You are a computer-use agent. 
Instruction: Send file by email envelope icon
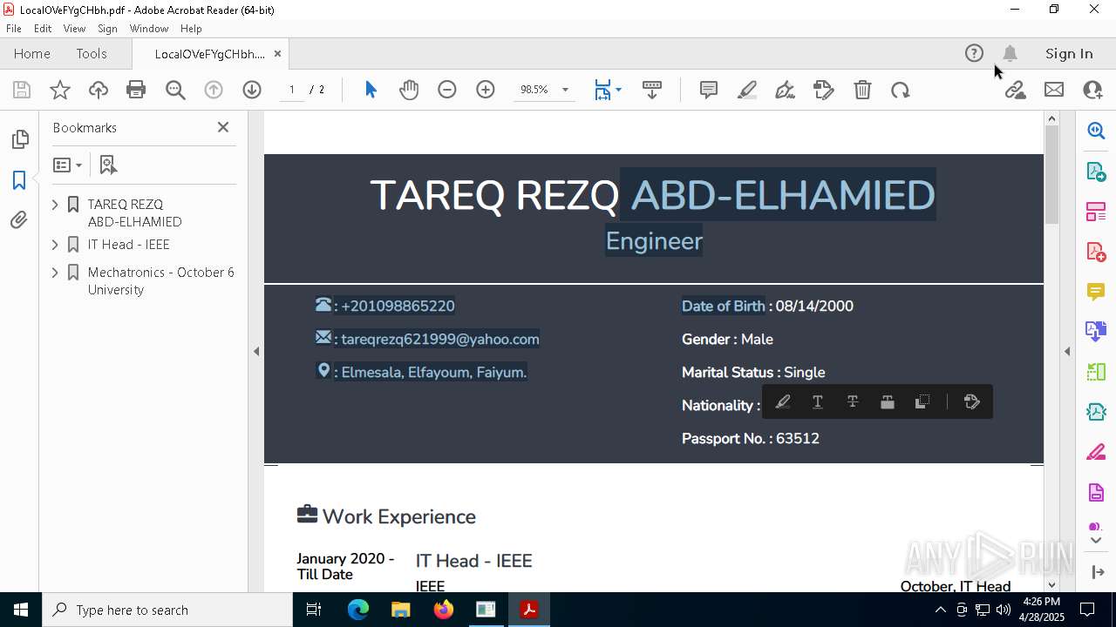[1054, 90]
